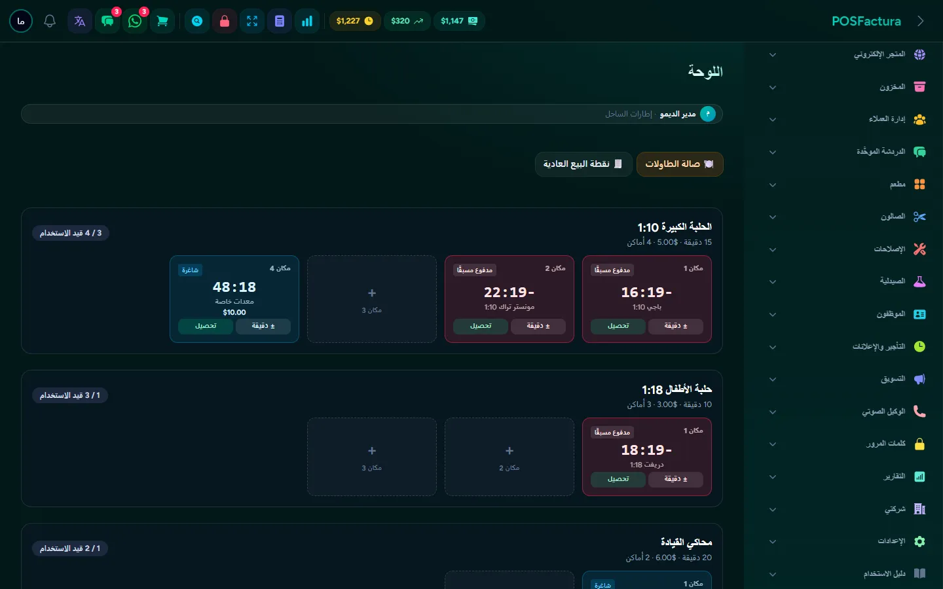The image size is (943, 589).
Task: Open the دليل الاستخدام book icon
Action: pyautogui.click(x=919, y=574)
